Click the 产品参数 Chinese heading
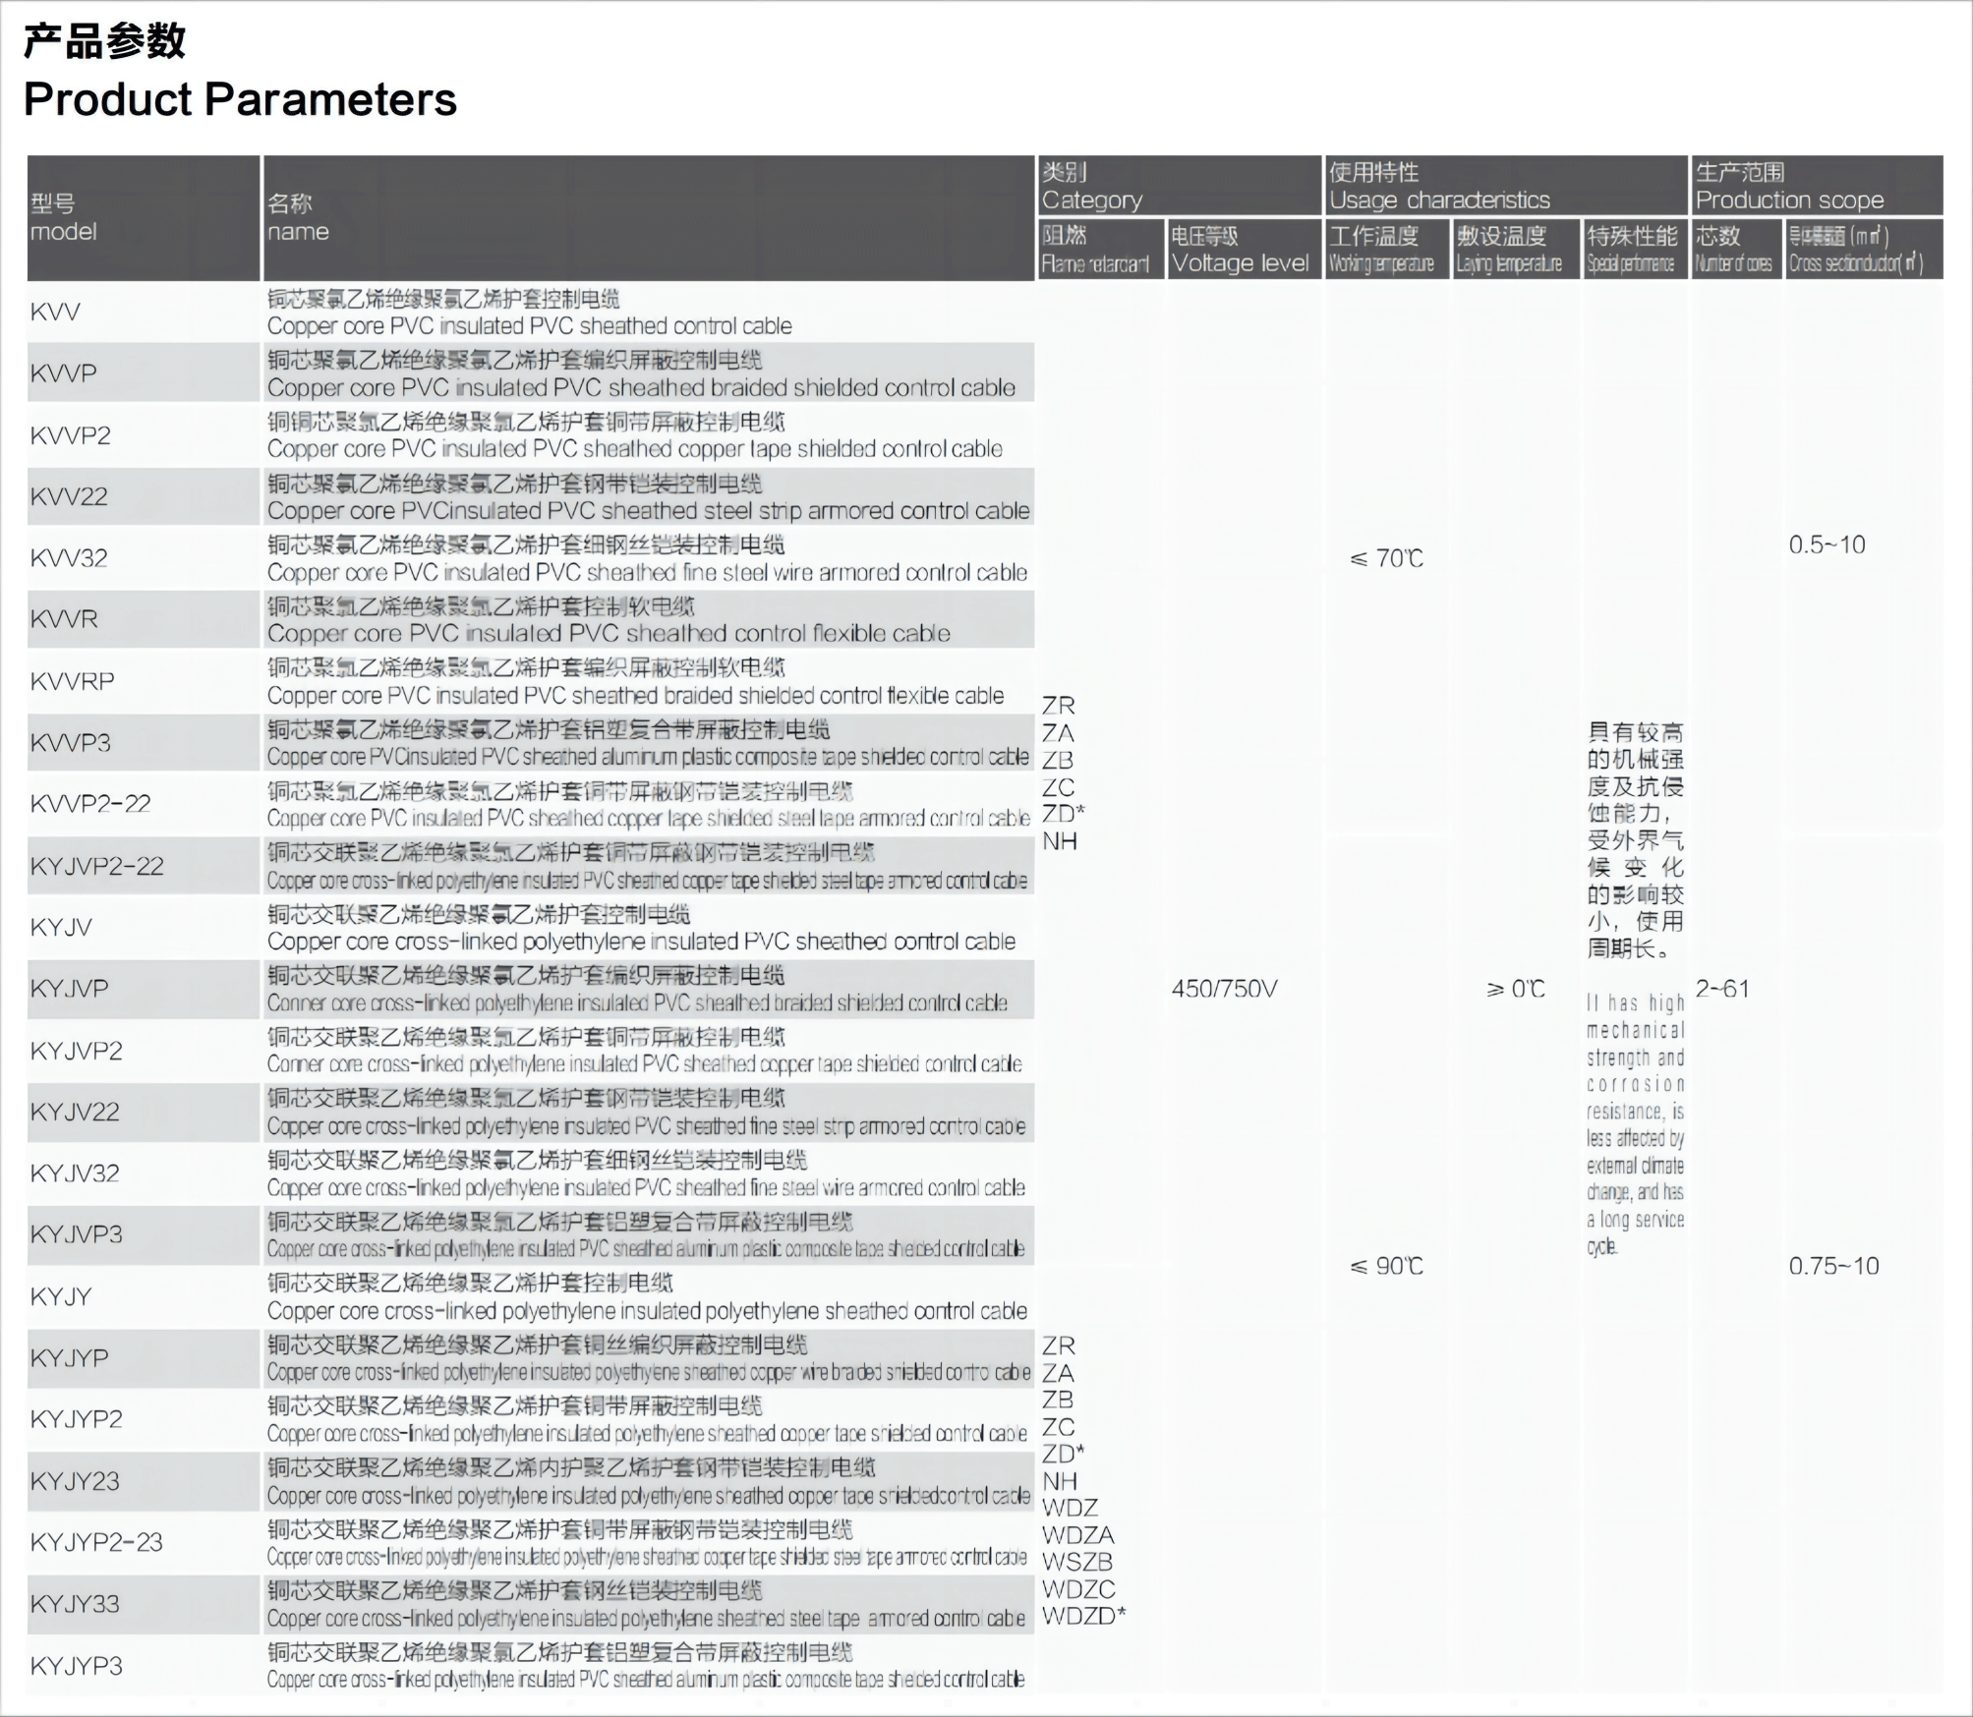 [104, 41]
